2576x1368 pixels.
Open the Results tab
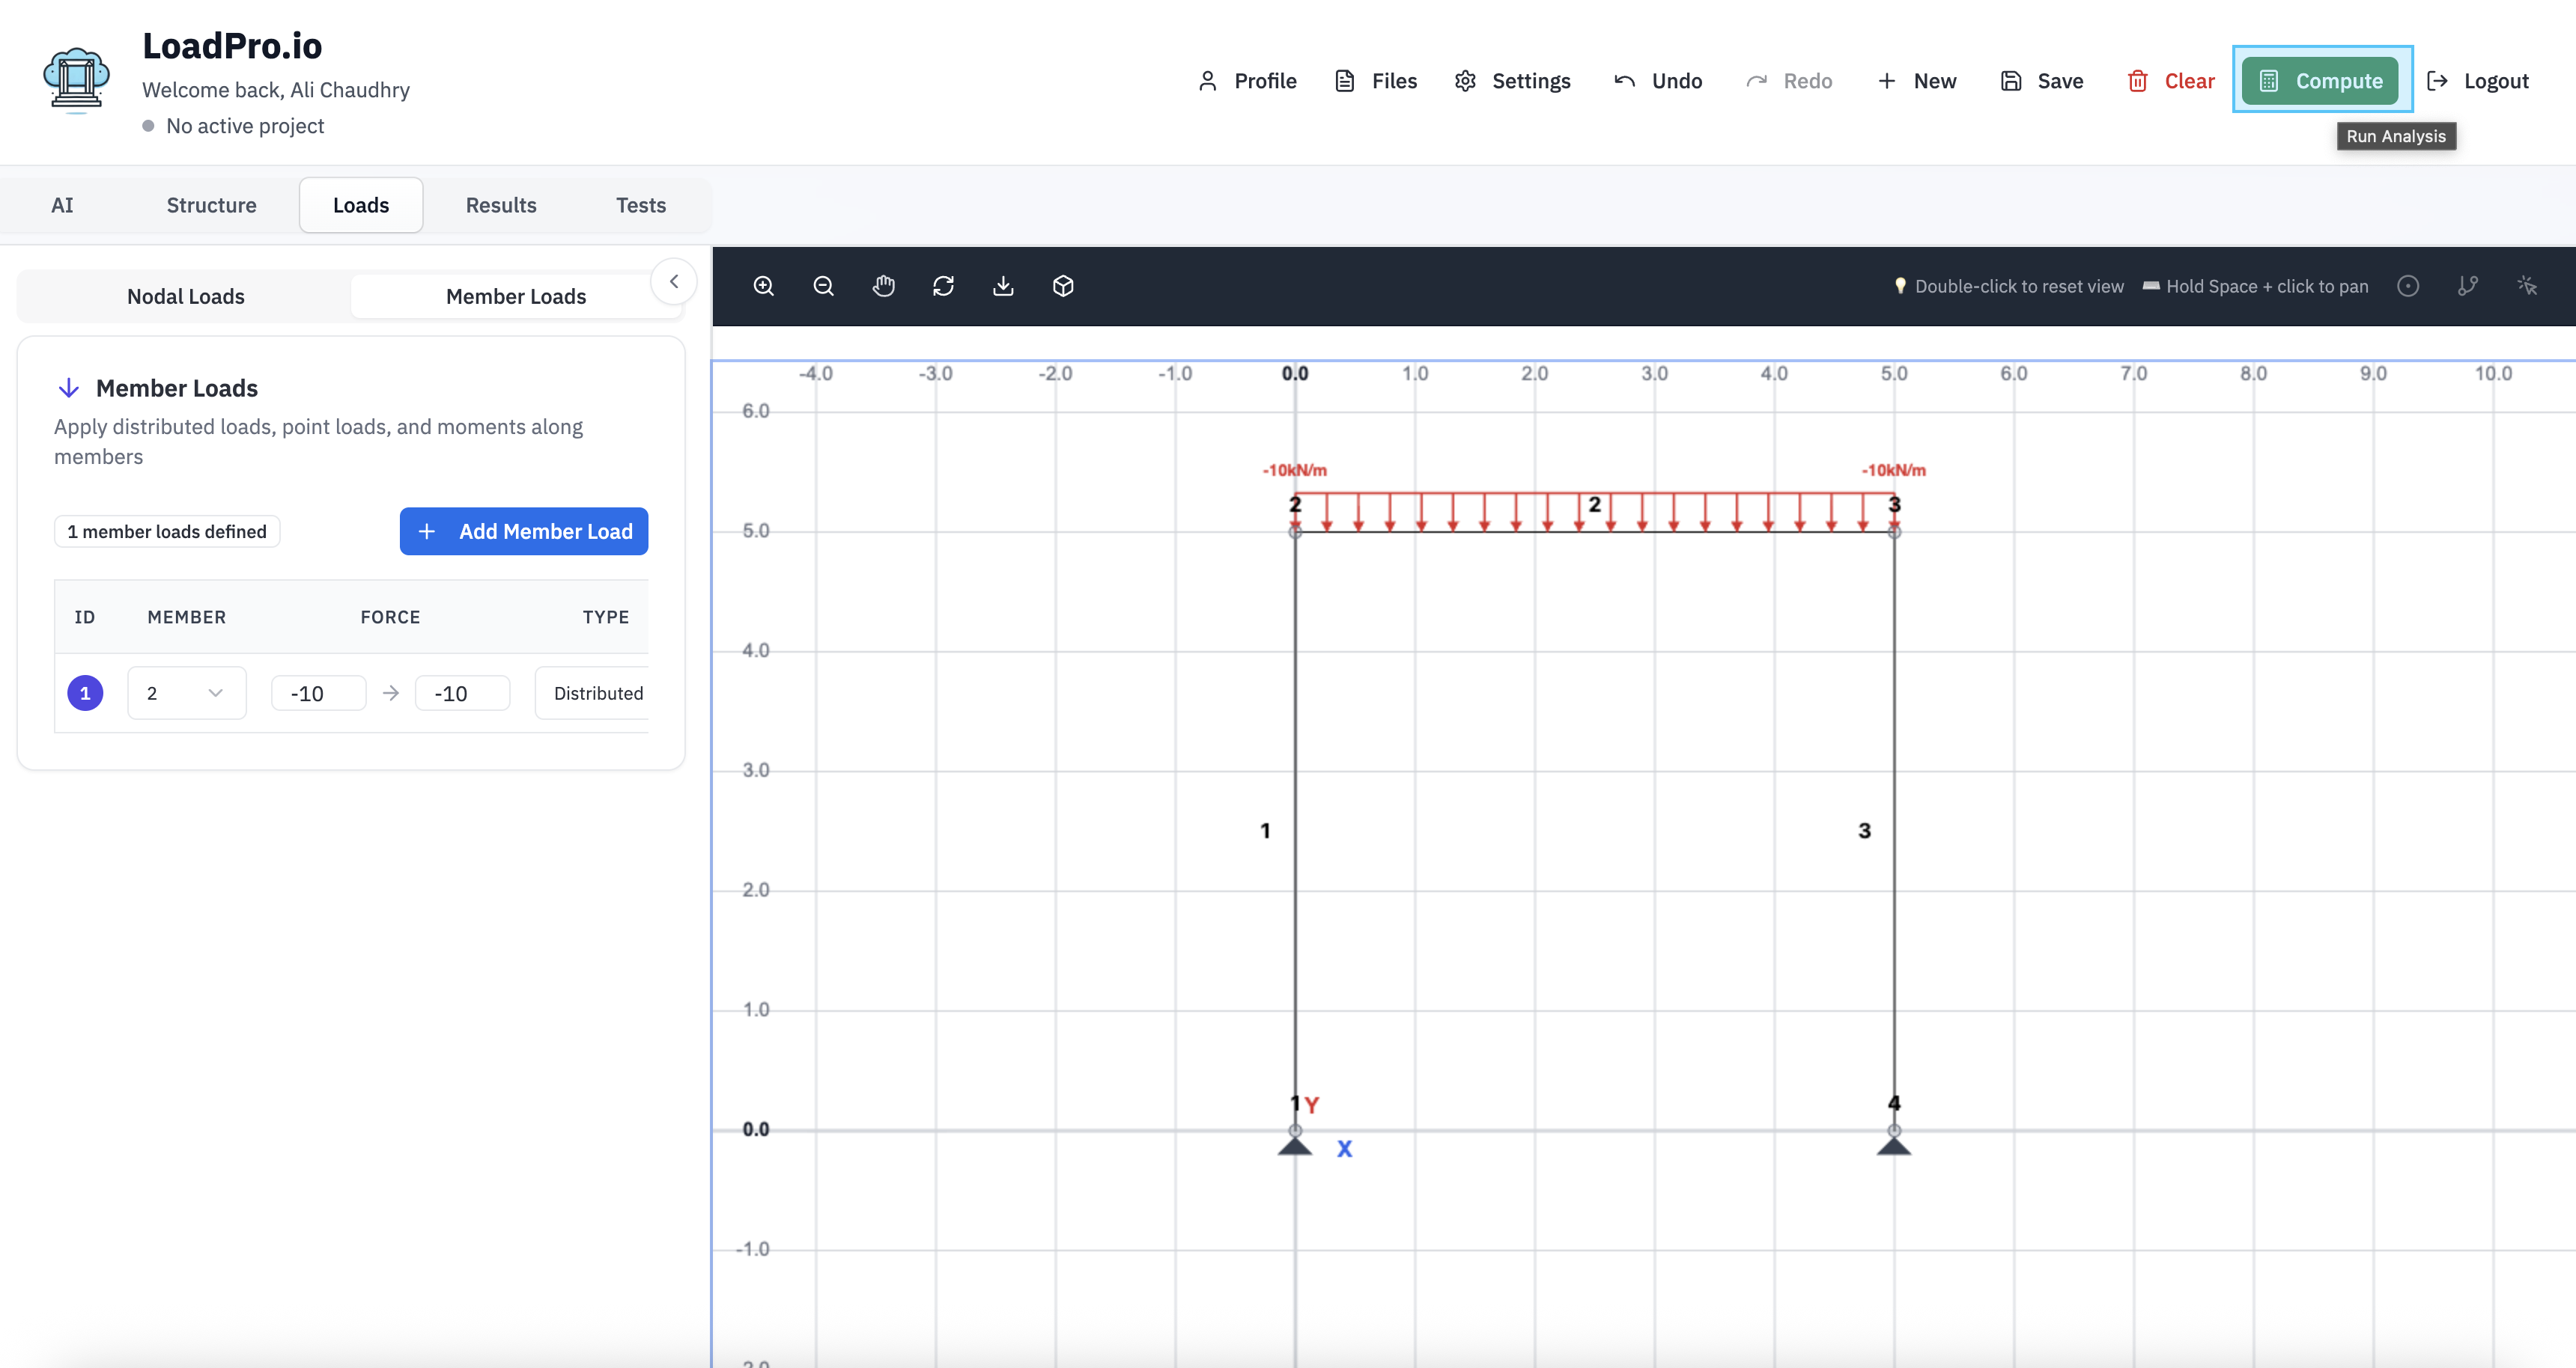[501, 205]
